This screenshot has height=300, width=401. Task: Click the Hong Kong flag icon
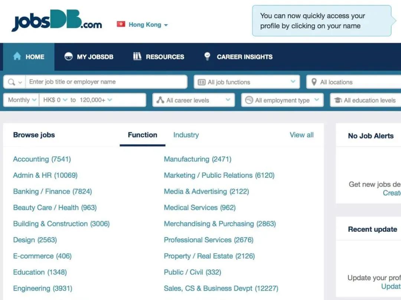121,24
